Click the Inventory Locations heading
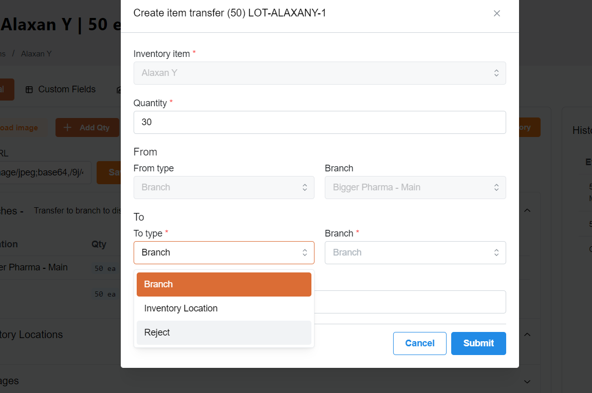Image resolution: width=592 pixels, height=393 pixels. click(x=31, y=335)
